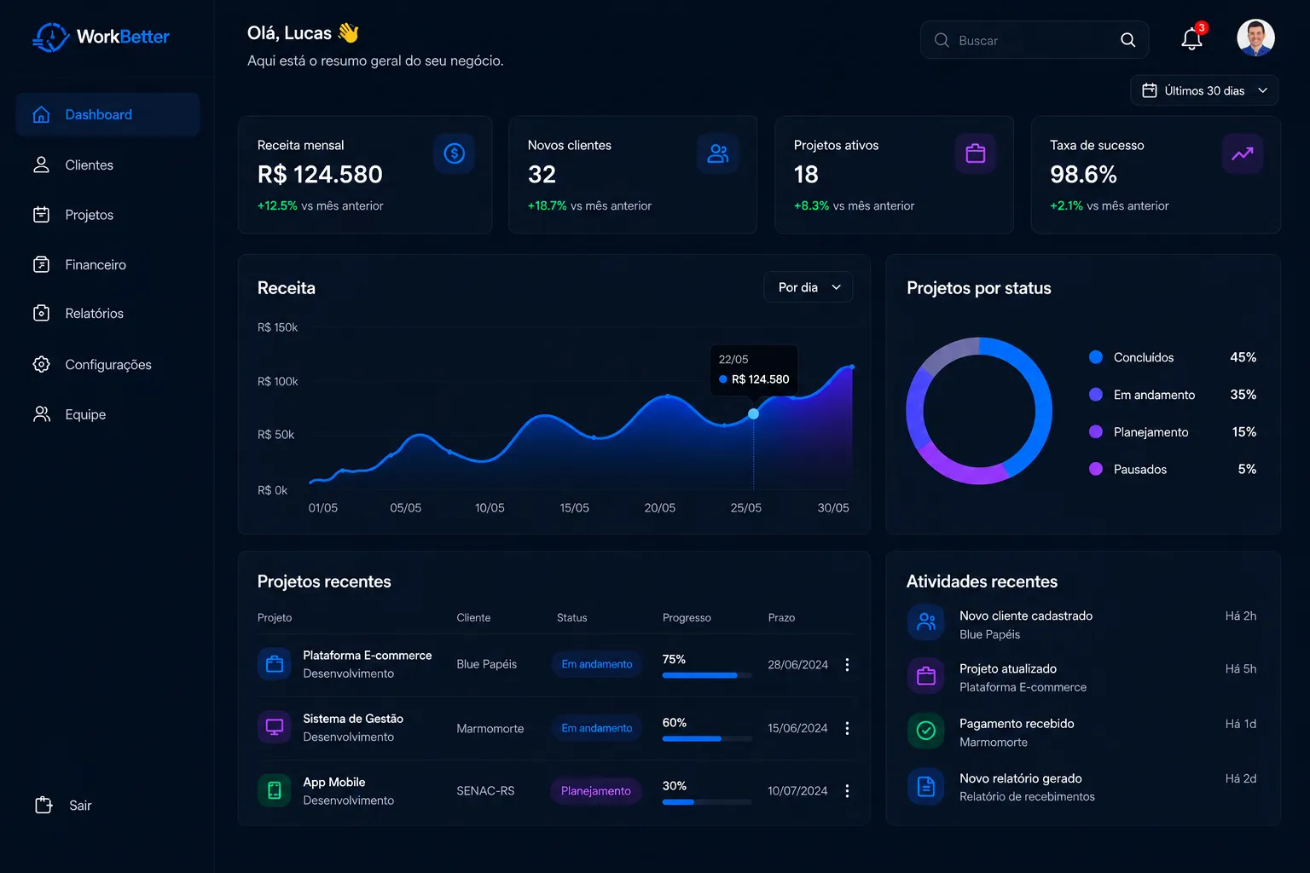Click the Planejamento badge for App Mobile
1310x873 pixels.
[x=596, y=791]
